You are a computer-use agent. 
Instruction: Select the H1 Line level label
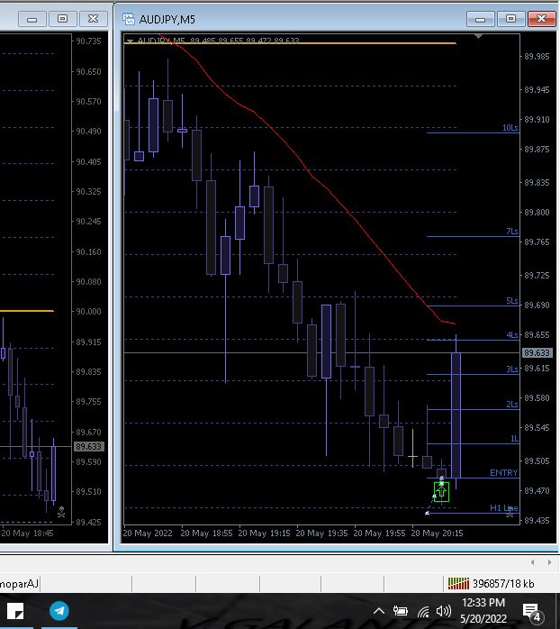(x=503, y=508)
